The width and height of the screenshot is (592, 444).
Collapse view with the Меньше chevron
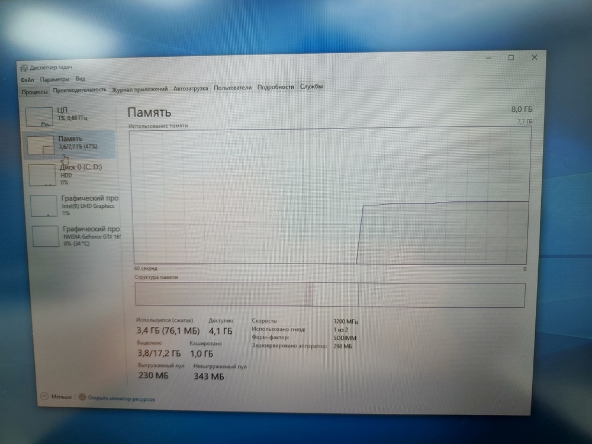click(44, 397)
